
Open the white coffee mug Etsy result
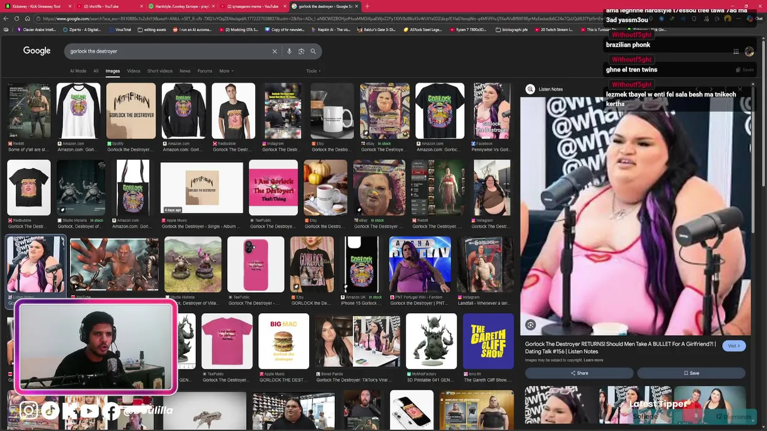click(x=332, y=111)
